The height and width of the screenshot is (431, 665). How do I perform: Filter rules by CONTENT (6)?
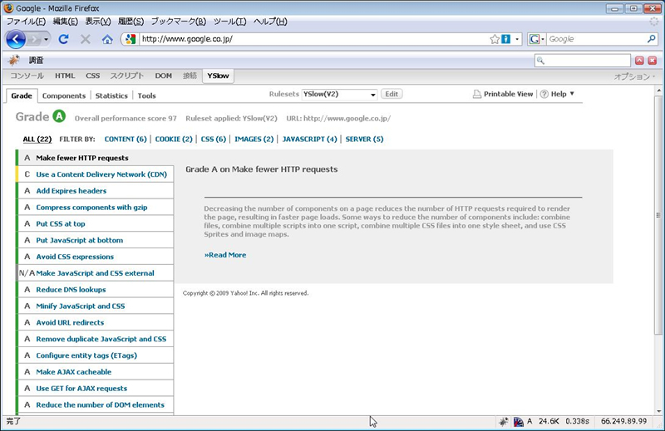pos(126,139)
